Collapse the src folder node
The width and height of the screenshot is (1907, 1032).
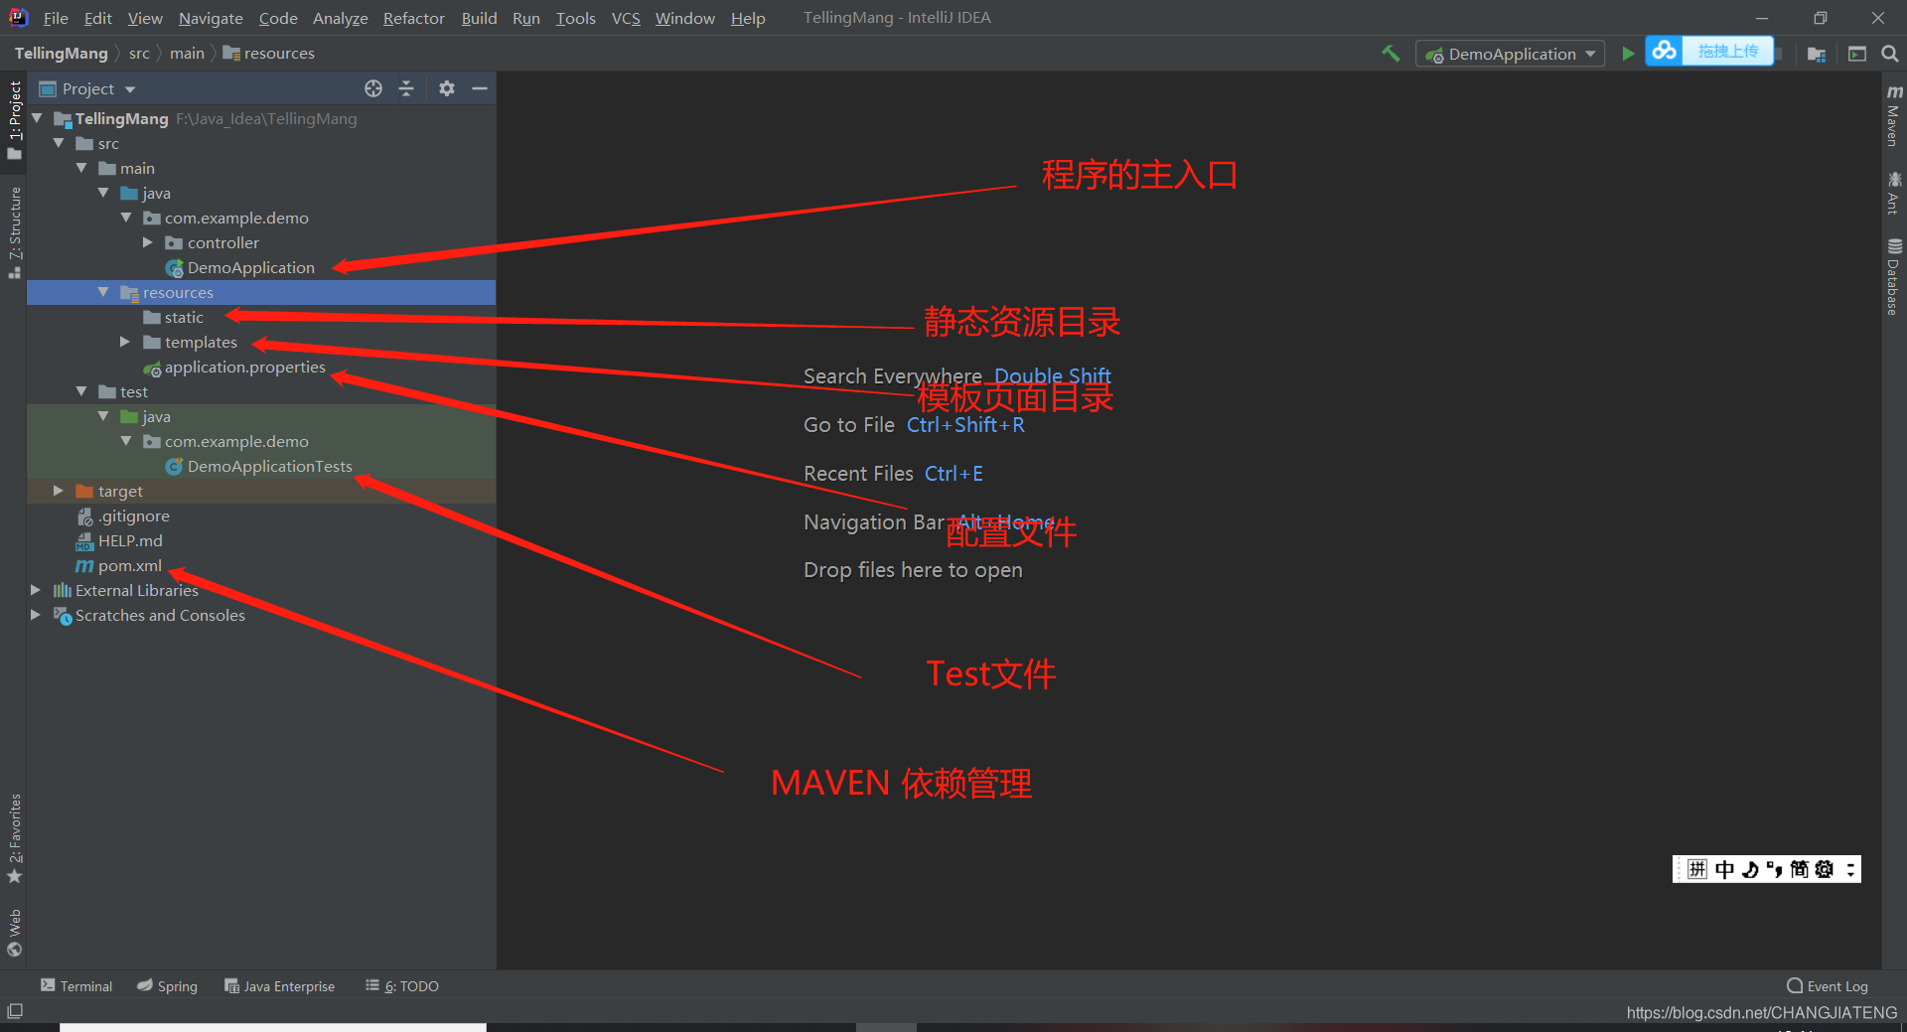click(x=59, y=143)
